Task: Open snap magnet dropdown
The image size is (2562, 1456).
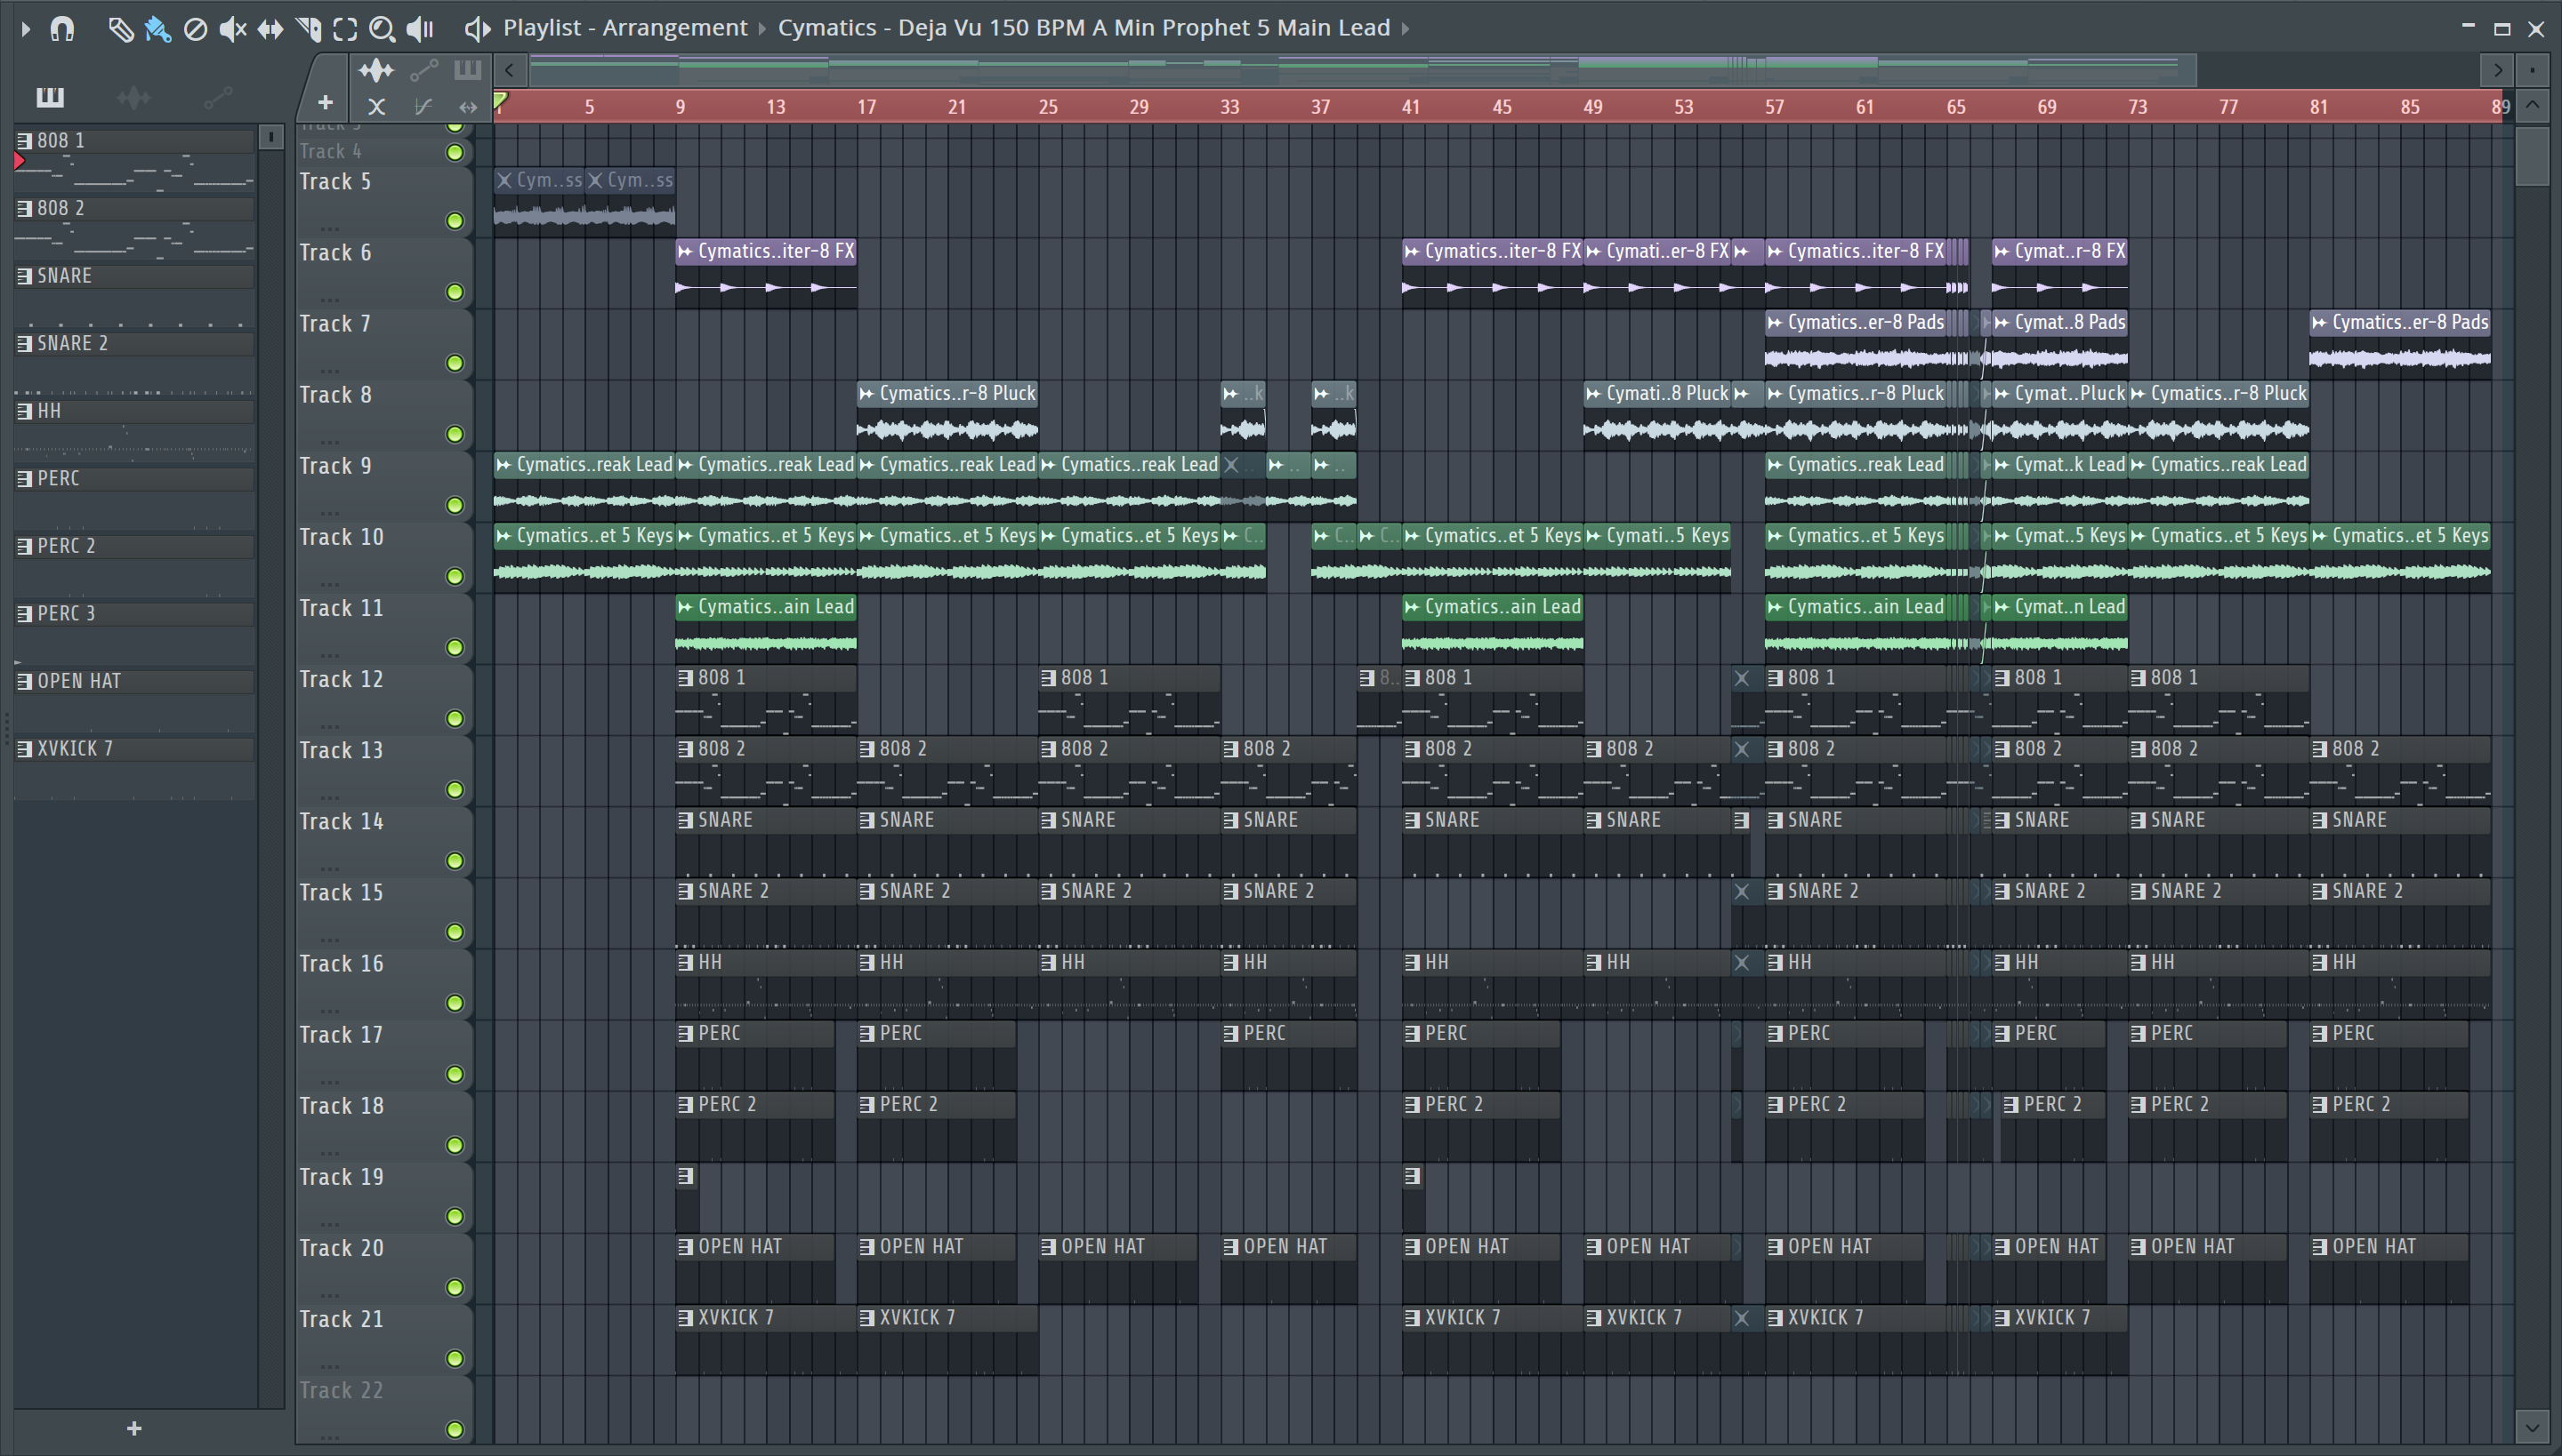Action: [62, 29]
